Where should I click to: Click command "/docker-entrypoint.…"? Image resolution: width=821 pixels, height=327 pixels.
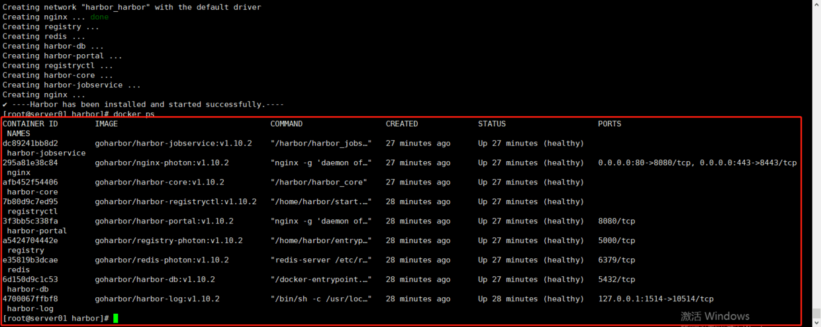(321, 279)
